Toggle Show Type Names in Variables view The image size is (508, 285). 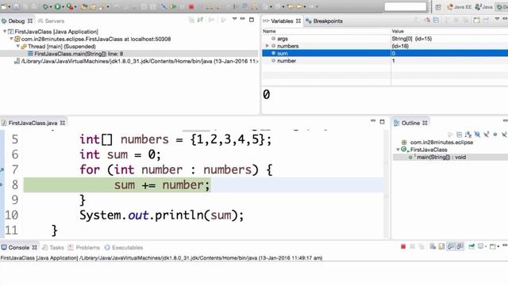[x=418, y=21]
